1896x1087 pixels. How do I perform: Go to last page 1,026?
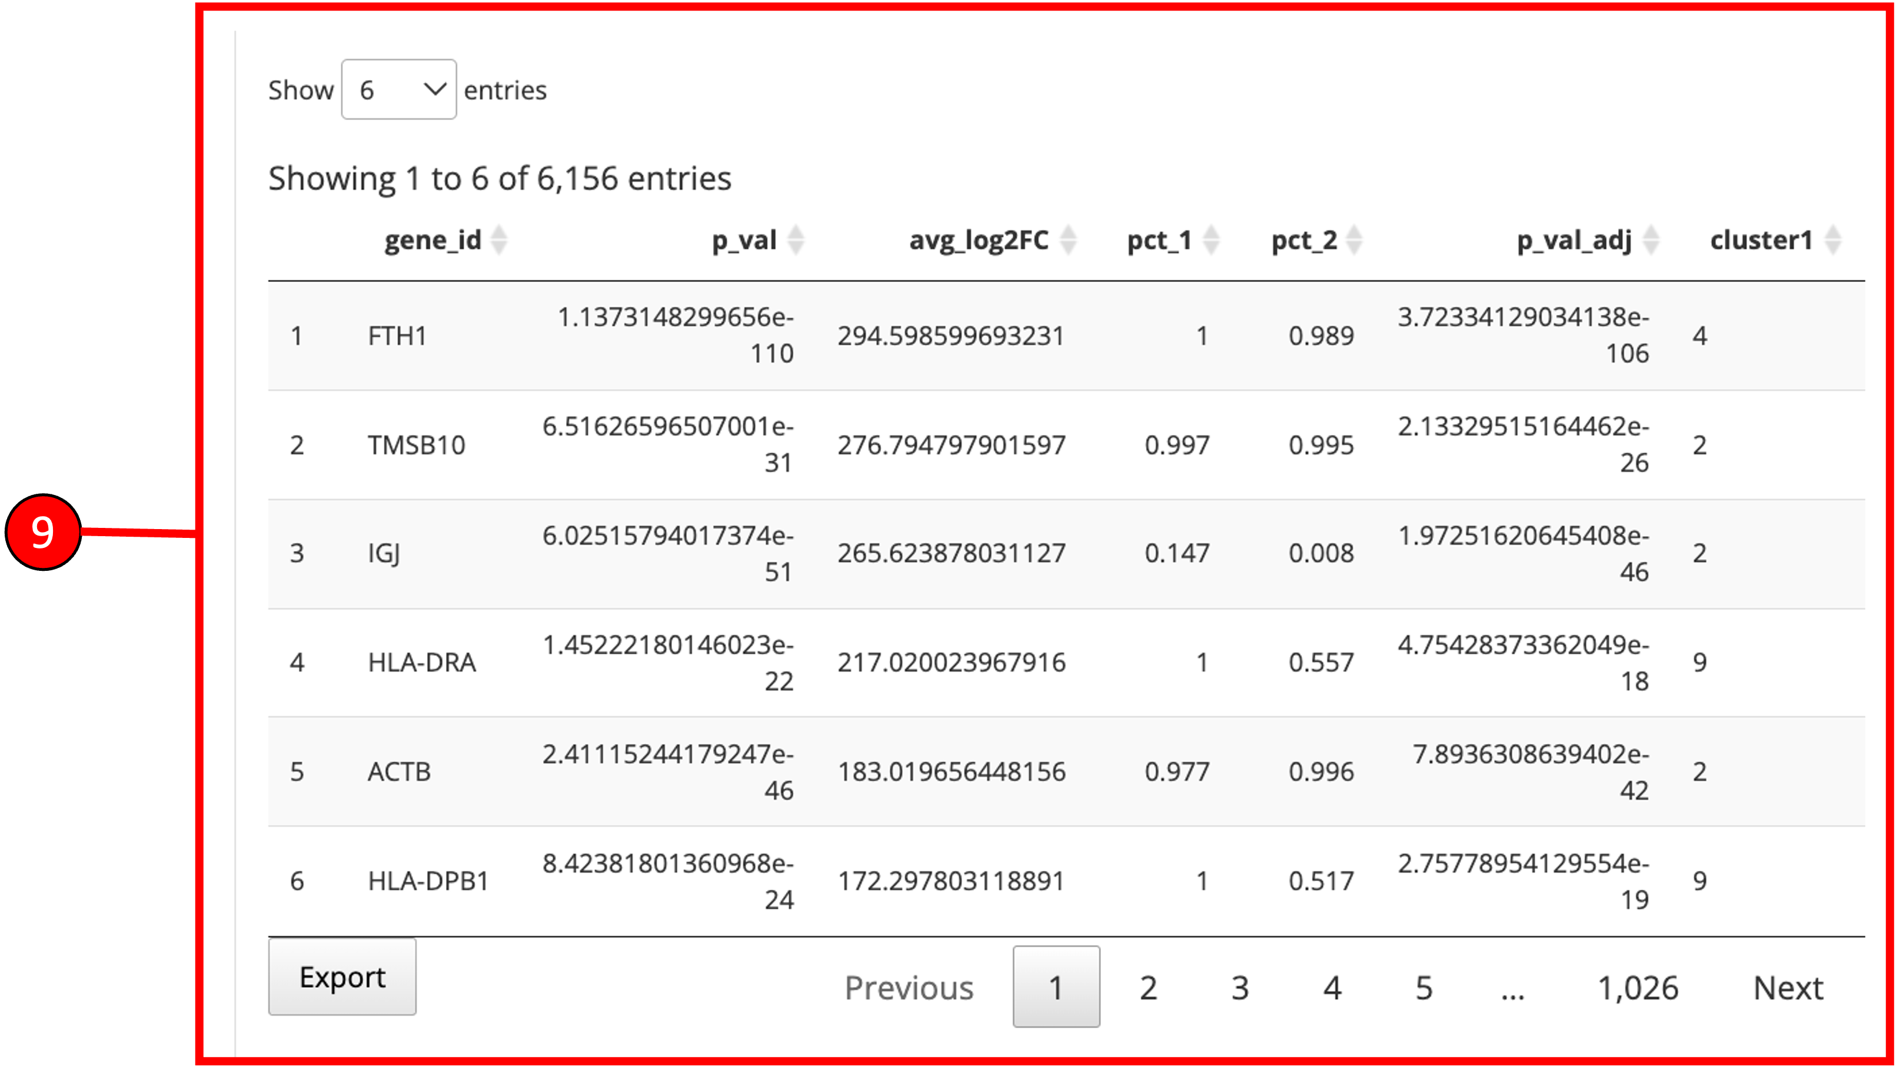coord(1638,988)
